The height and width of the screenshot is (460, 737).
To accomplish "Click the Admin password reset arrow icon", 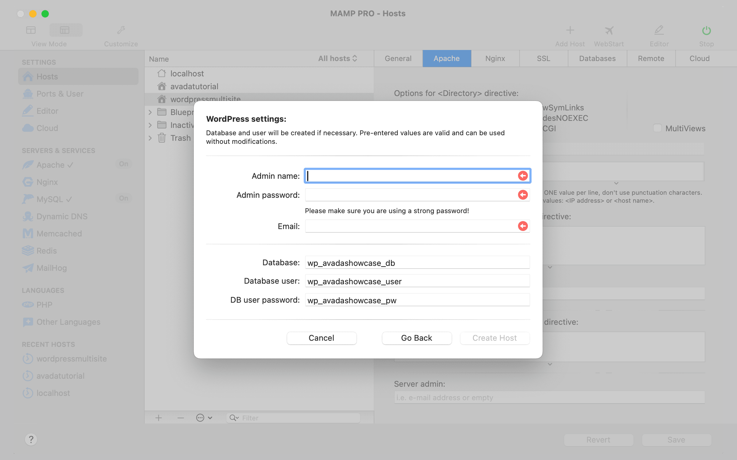I will click(x=523, y=195).
